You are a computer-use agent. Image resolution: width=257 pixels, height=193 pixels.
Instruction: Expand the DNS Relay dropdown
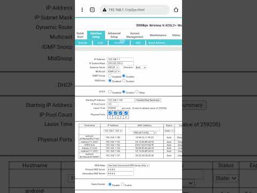tap(128, 166)
